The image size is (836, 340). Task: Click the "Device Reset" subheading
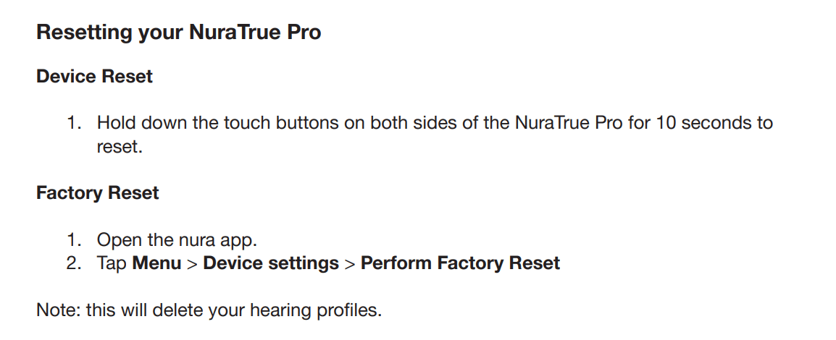pyautogui.click(x=94, y=77)
